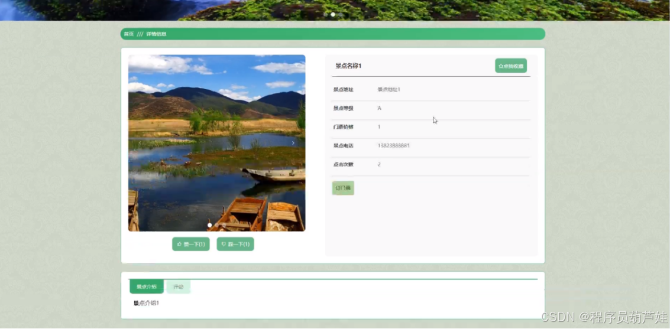Select the 景点介绍 tab

(147, 286)
